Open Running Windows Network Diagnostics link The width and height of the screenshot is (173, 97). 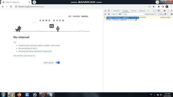point(35,51)
